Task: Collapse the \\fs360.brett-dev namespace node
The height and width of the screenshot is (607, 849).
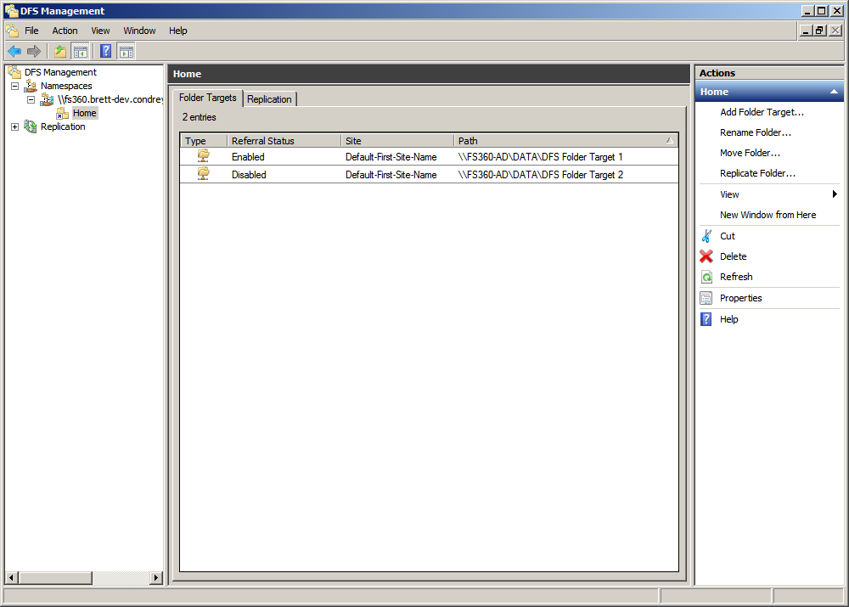Action: tap(31, 99)
